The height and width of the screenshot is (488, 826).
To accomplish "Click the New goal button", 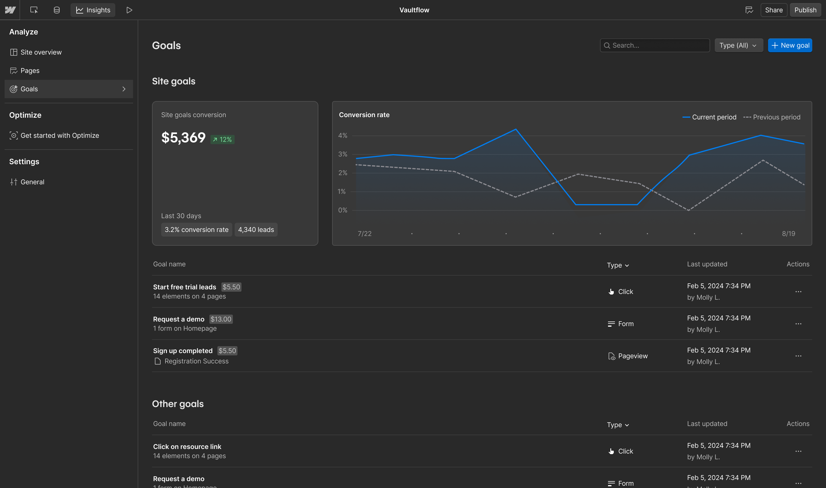I will 790,45.
